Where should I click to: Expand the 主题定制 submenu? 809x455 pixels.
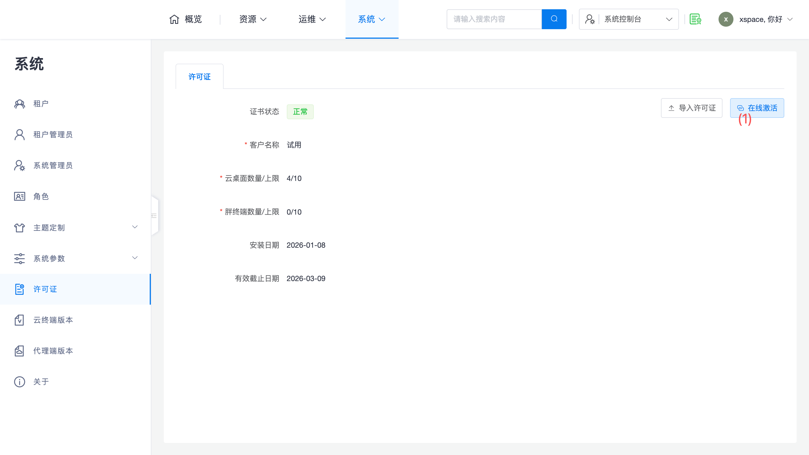[x=135, y=227]
